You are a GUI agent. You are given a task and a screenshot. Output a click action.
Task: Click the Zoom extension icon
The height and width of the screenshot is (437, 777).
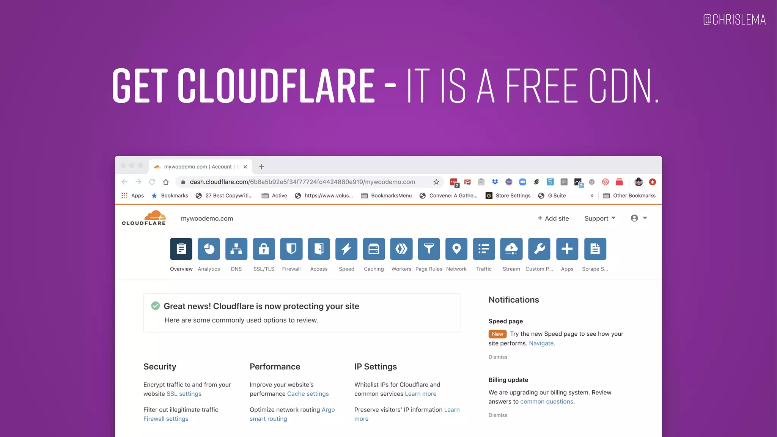pos(522,182)
